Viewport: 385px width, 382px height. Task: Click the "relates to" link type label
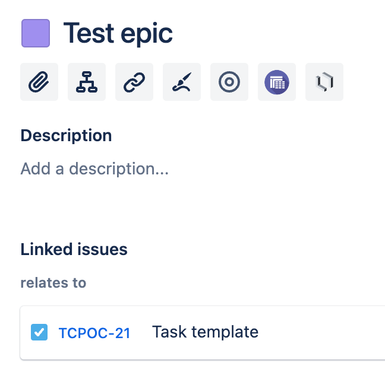(x=53, y=283)
